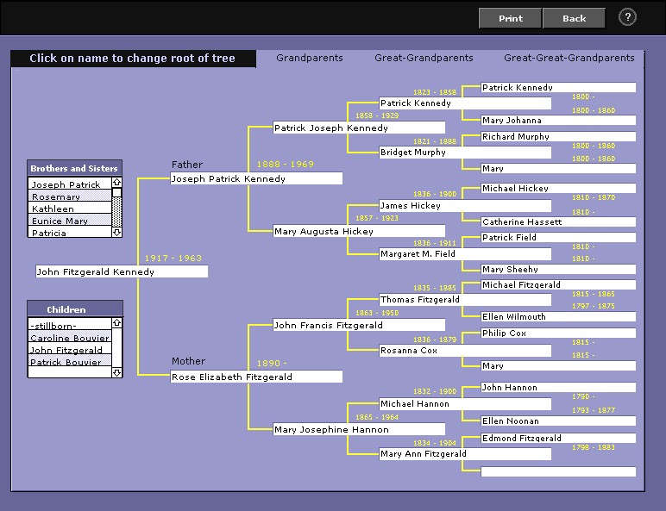666x511 pixels.
Task: Select Patrick Field in the tree
Action: tap(558, 237)
